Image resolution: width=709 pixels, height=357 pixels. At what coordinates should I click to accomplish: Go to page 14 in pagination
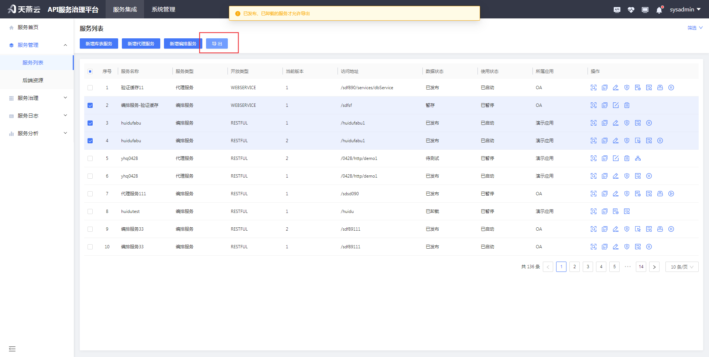pos(641,267)
